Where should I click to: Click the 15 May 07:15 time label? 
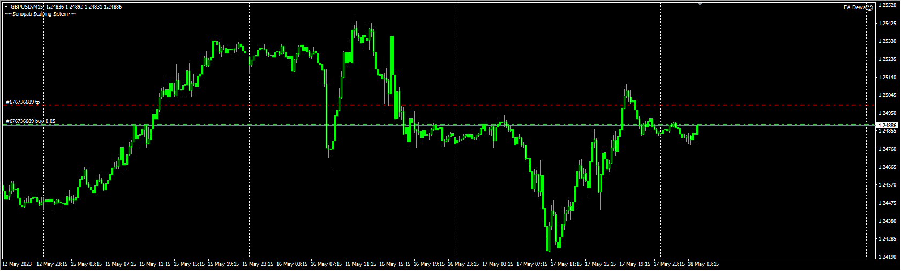pyautogui.click(x=121, y=264)
